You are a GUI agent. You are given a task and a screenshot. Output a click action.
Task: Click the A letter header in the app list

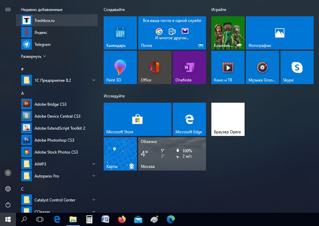point(22,93)
